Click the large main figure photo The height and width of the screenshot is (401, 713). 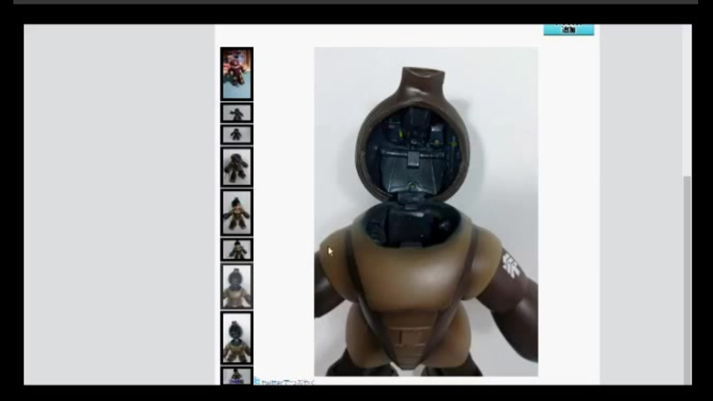[426, 212]
